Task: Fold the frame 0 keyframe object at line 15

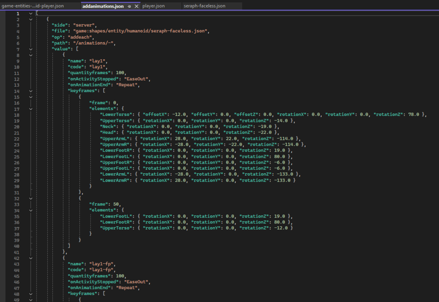Action: click(31, 97)
